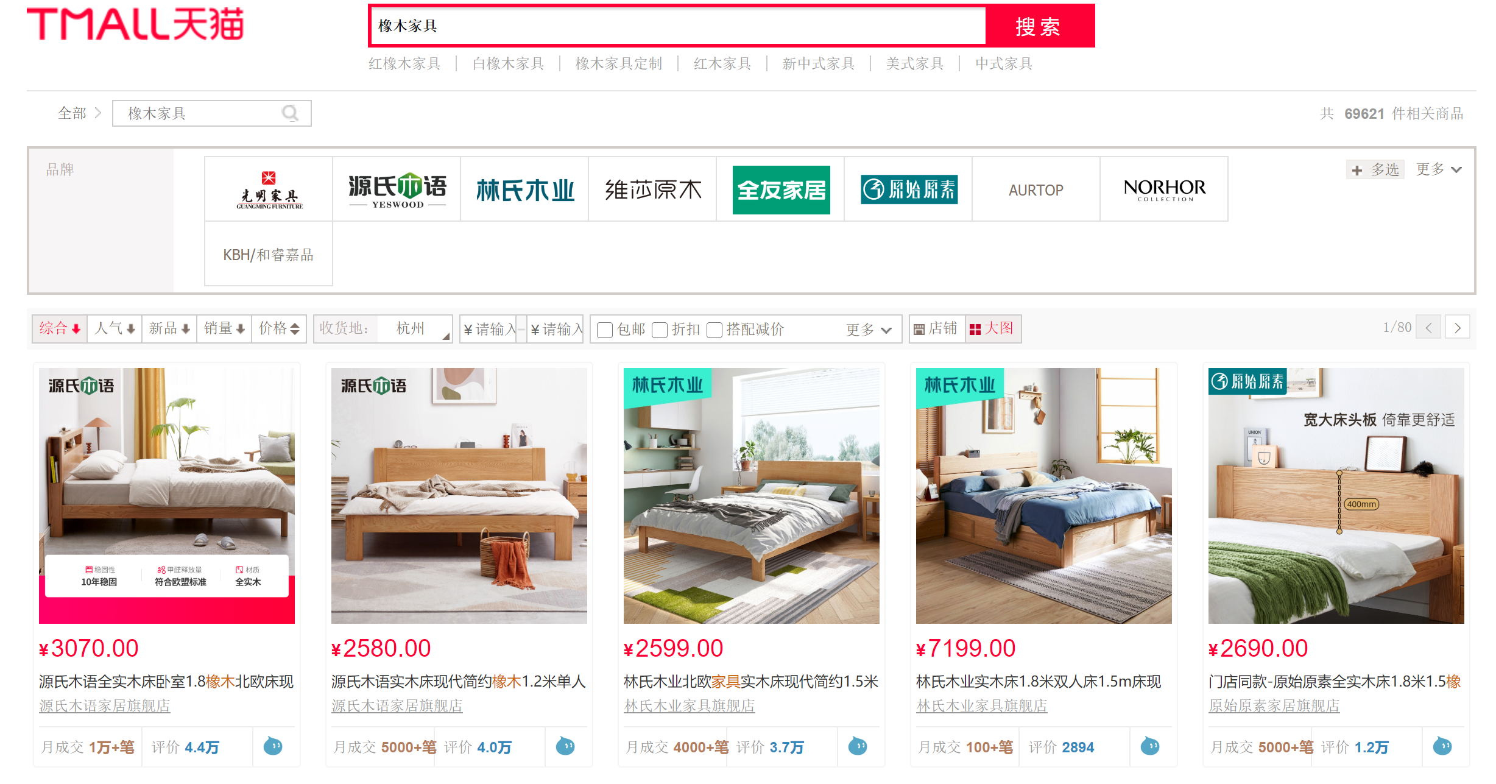Expand 更多 brands in brand panel
The height and width of the screenshot is (784, 1496).
[x=1439, y=169]
